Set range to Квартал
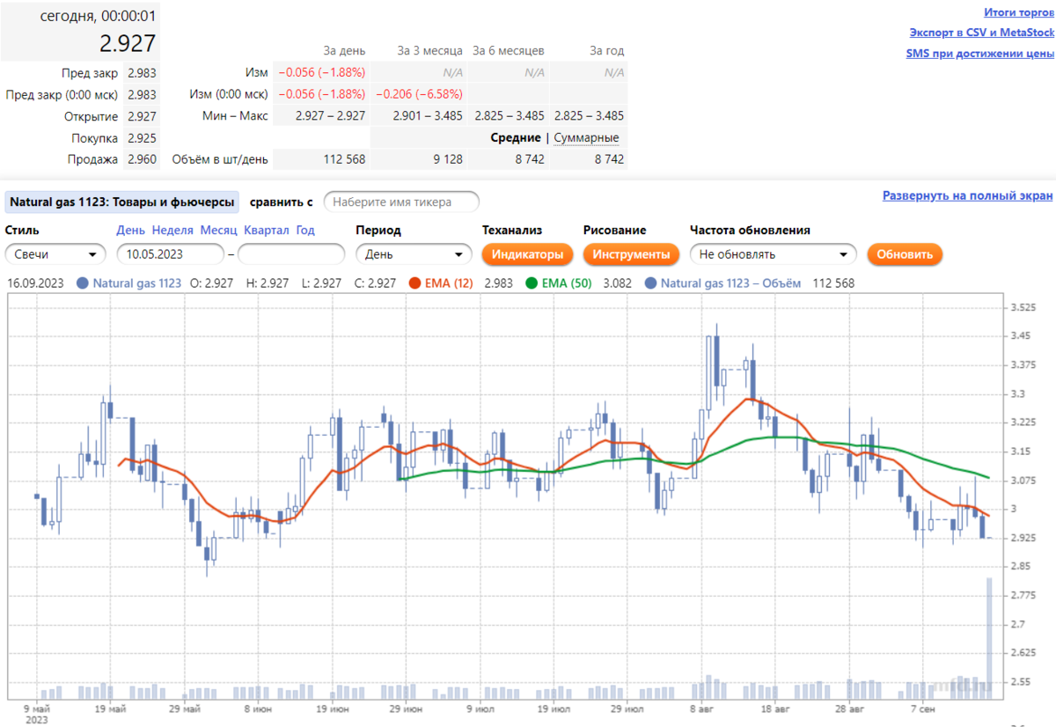1056x727 pixels. (267, 230)
